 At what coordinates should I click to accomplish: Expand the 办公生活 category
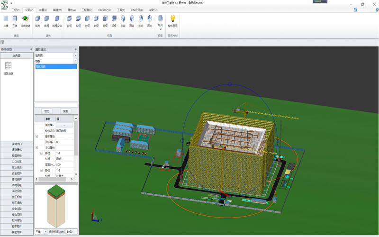pos(17,162)
